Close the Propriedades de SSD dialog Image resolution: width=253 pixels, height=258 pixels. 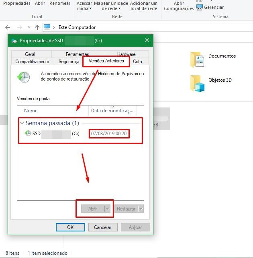click(147, 40)
